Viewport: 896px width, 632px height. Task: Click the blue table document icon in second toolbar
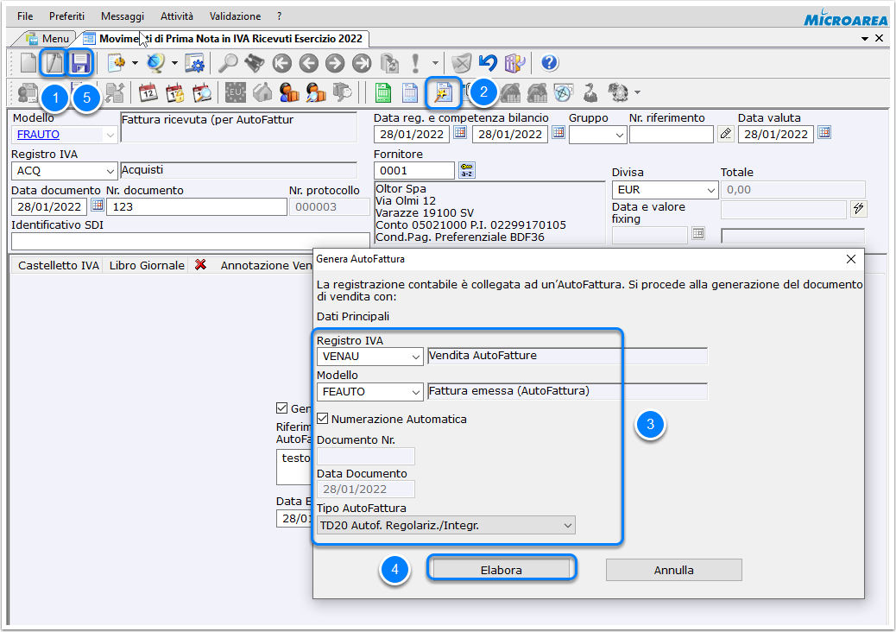point(410,92)
